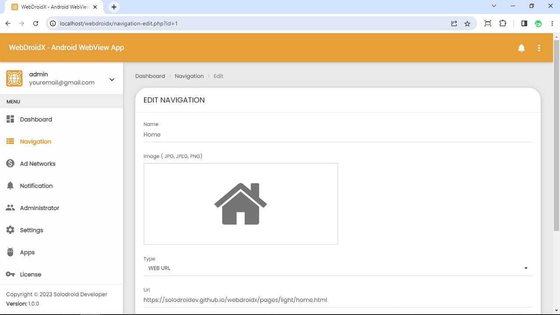Click the youremail@gmail.com text
This screenshot has width=560, height=315.
click(62, 82)
